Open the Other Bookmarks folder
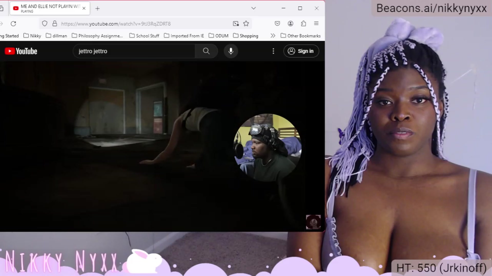The width and height of the screenshot is (492, 276). tap(301, 36)
